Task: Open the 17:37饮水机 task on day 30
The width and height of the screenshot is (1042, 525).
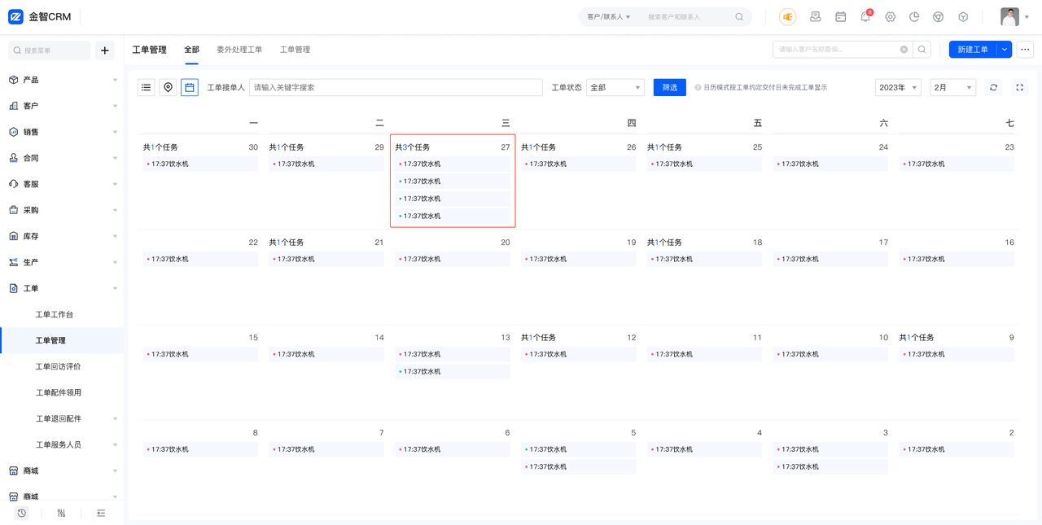Action: click(x=200, y=164)
